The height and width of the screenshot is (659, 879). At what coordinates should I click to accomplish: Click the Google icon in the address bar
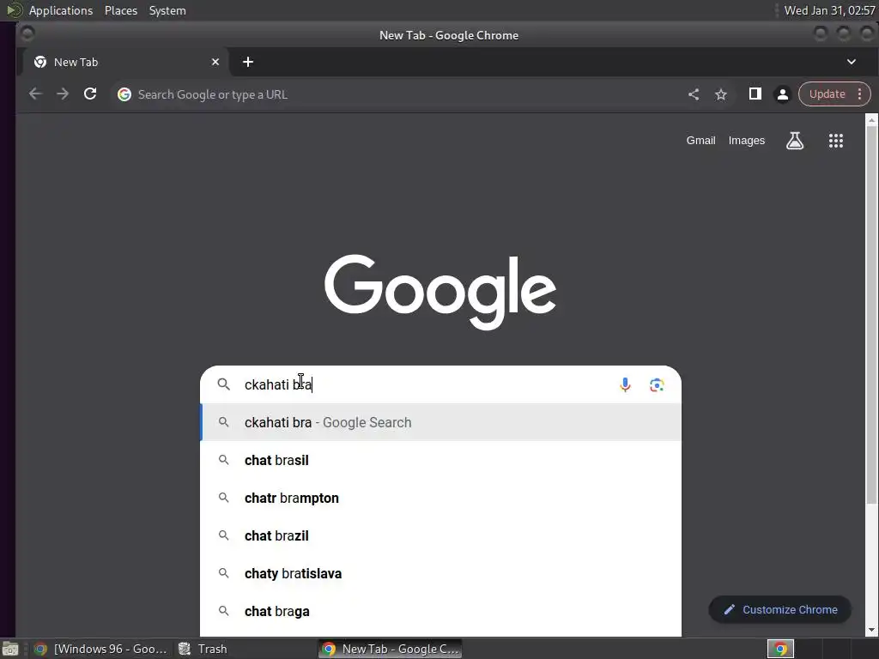coord(124,94)
